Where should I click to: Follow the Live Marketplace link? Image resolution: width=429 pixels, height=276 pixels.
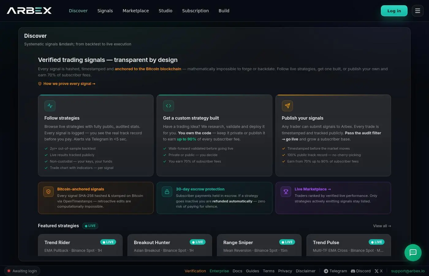(x=313, y=189)
